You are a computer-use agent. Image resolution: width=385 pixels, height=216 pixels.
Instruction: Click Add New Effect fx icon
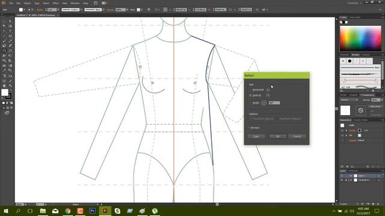coord(353,167)
